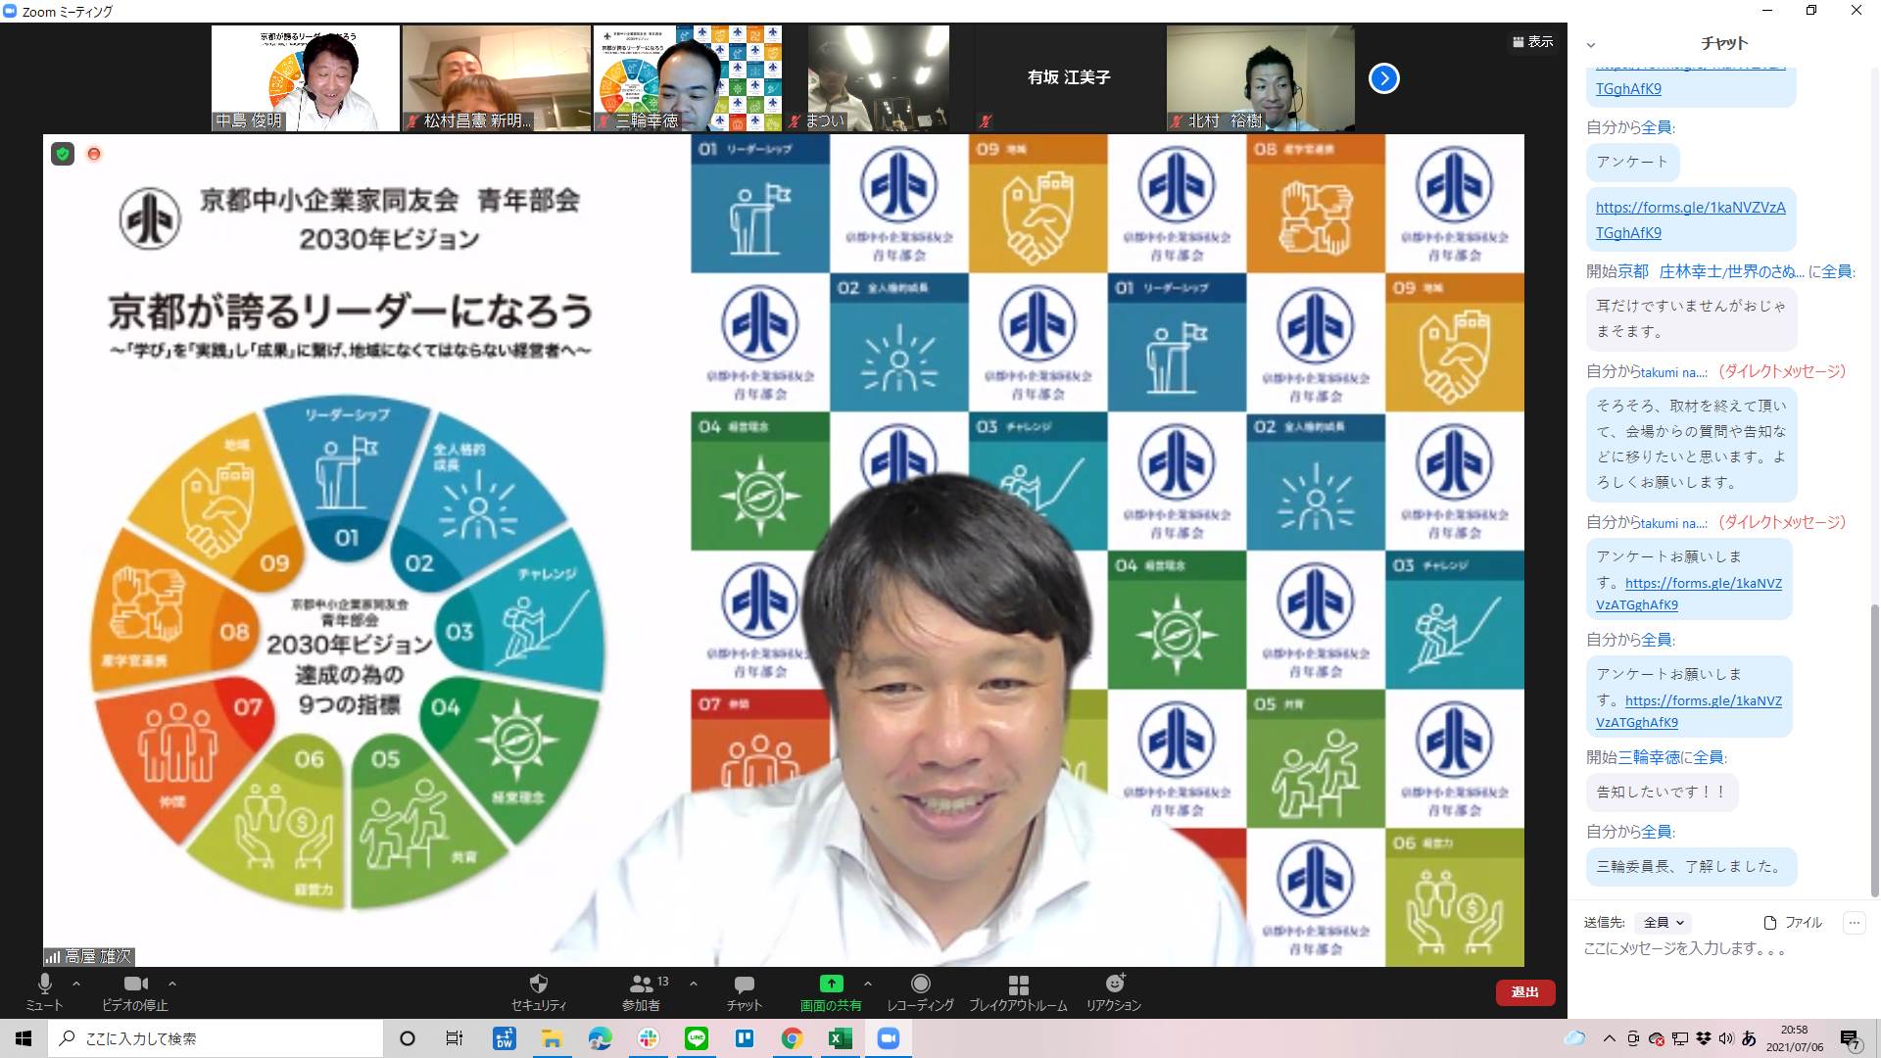Select 北村 裕樹 video thumbnail
1881x1058 pixels.
click(1260, 78)
